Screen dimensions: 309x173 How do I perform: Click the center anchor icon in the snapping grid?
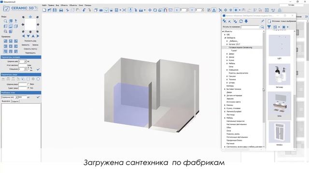point(11,46)
